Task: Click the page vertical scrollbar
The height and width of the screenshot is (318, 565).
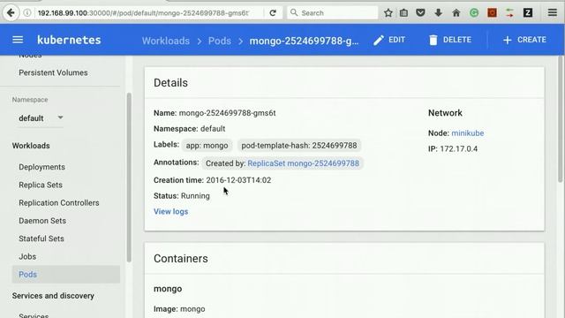Action: (x=561, y=119)
